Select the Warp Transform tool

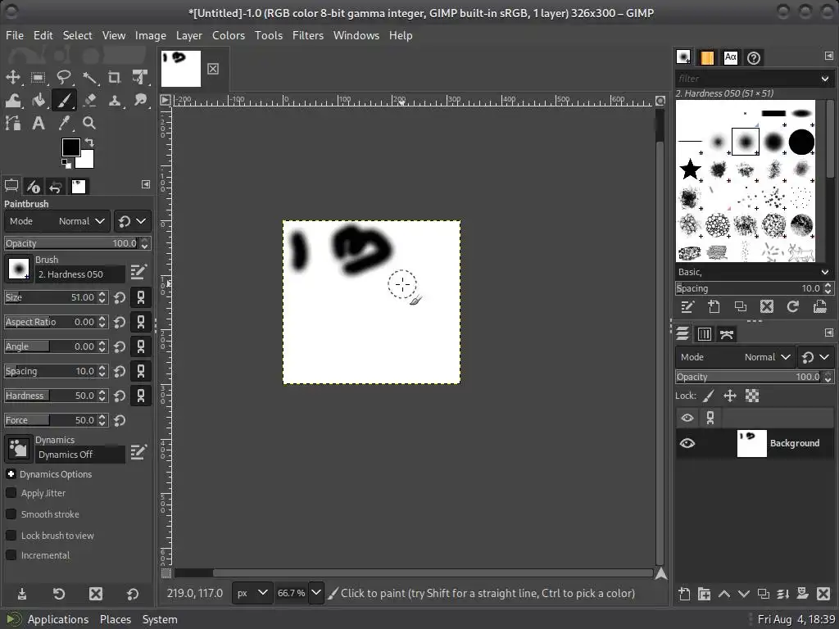pos(13,100)
